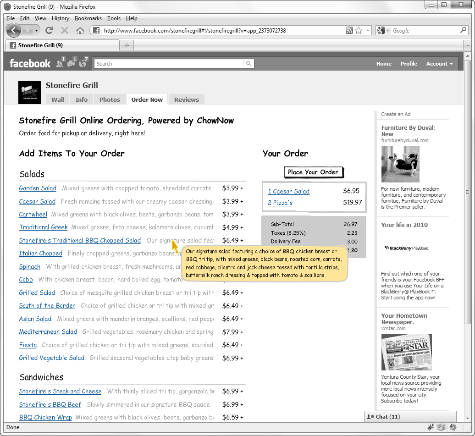Image resolution: width=475 pixels, height=436 pixels.
Task: Open Facebook friend requests icon
Action: pos(60,63)
